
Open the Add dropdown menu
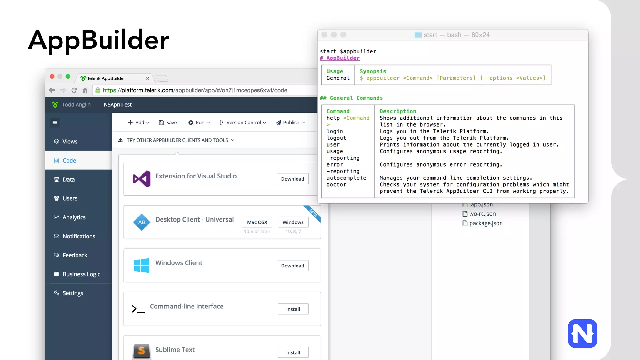(x=139, y=122)
